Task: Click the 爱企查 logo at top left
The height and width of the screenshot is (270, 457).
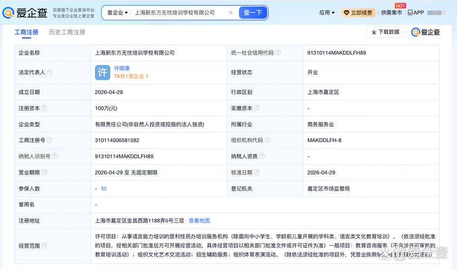Action: 25,13
